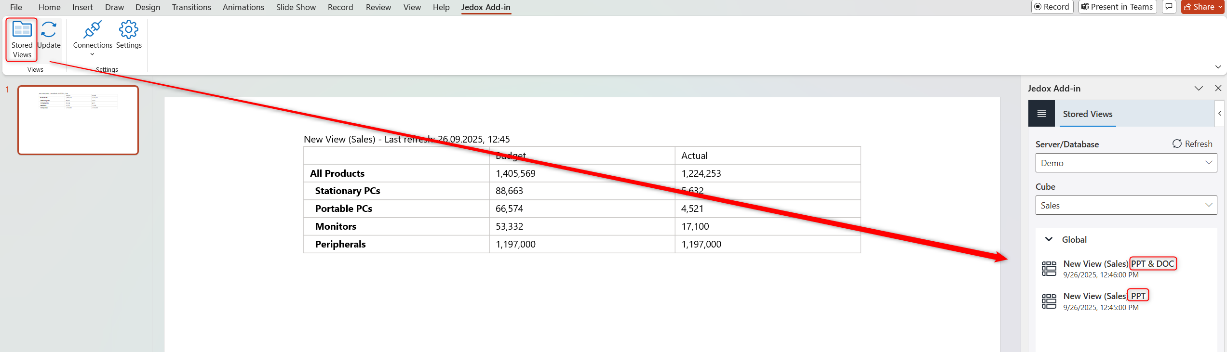Image resolution: width=1227 pixels, height=352 pixels.
Task: Open the Connections dropdown in ribbon
Action: 92,38
